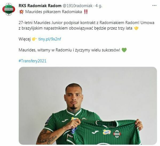The image size is (160, 146).
Task: Follow the tiny.pl/9x2nf link
Action: pos(50,39)
